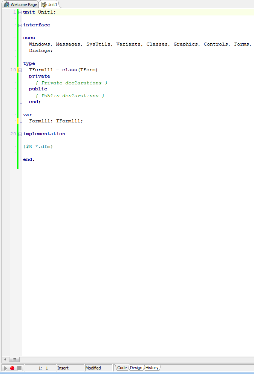Switch to the History view tab
The width and height of the screenshot is (254, 374).
(152, 368)
